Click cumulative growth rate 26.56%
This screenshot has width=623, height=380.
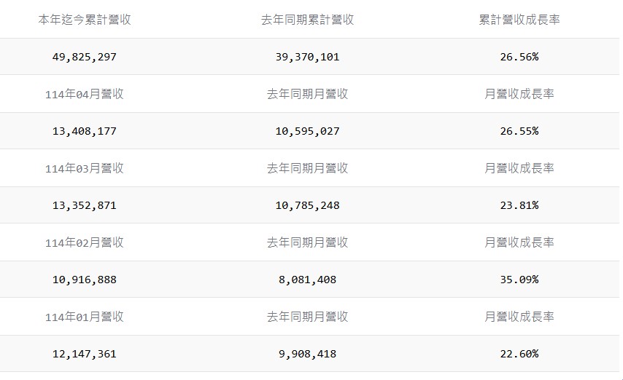pyautogui.click(x=519, y=57)
